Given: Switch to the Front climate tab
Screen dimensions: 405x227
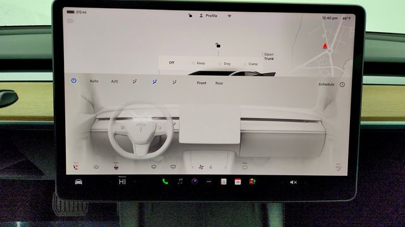Looking at the screenshot, I should pos(201,83).
